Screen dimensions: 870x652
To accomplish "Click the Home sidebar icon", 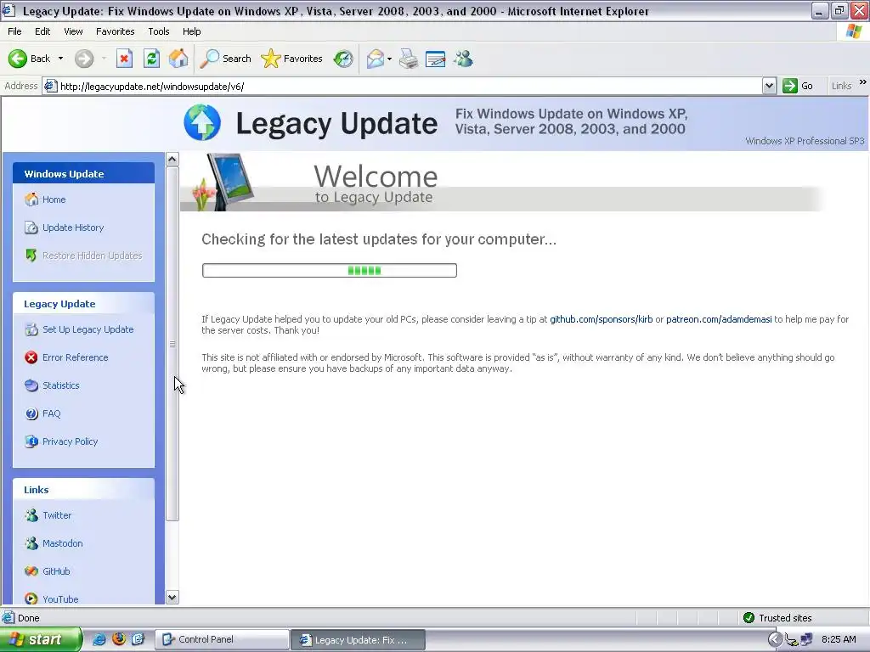I will tap(31, 200).
